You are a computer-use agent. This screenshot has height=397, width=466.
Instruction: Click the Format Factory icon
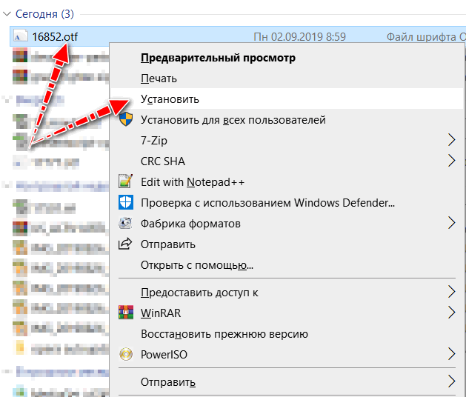[x=126, y=223]
